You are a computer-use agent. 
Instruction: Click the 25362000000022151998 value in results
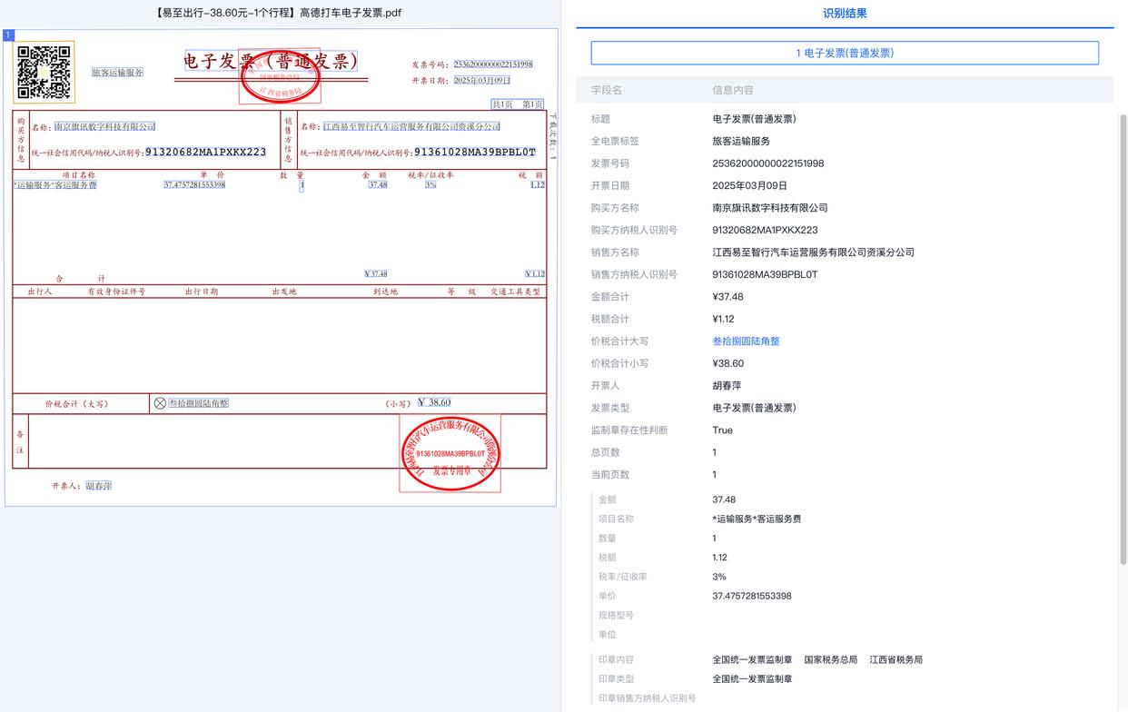coord(768,163)
